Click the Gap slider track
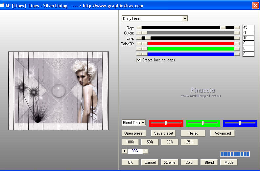Screen dimensions: 260x171 click(188, 28)
